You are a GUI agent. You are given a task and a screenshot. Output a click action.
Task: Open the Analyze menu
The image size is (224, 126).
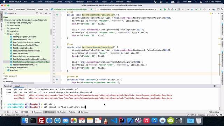(x=69, y=2)
